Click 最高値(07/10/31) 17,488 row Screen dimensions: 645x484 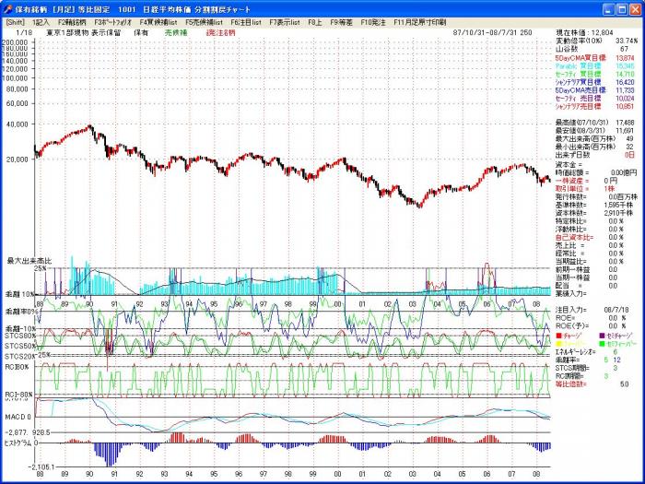[x=595, y=123]
